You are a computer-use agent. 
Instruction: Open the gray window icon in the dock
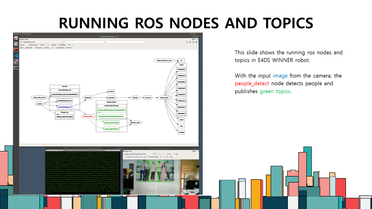pos(16,68)
